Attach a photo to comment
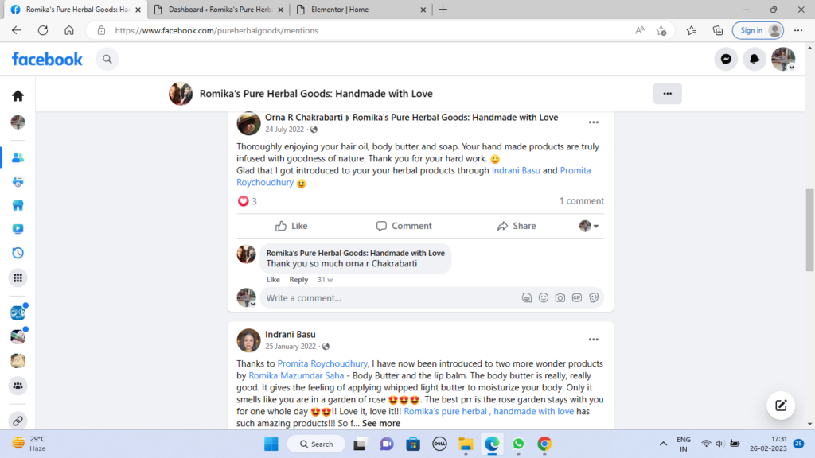 coord(560,298)
